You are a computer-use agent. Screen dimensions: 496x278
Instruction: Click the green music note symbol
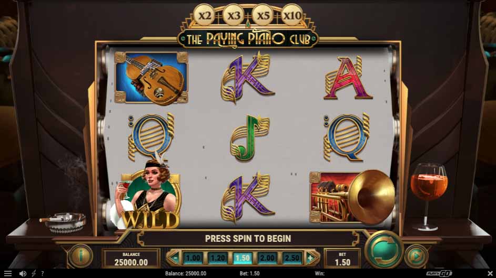249,138
